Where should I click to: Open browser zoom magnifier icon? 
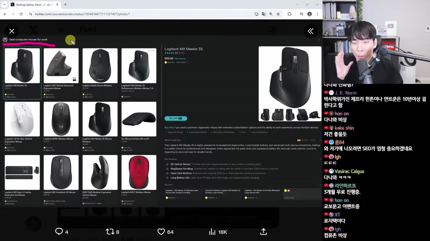click(x=271, y=14)
